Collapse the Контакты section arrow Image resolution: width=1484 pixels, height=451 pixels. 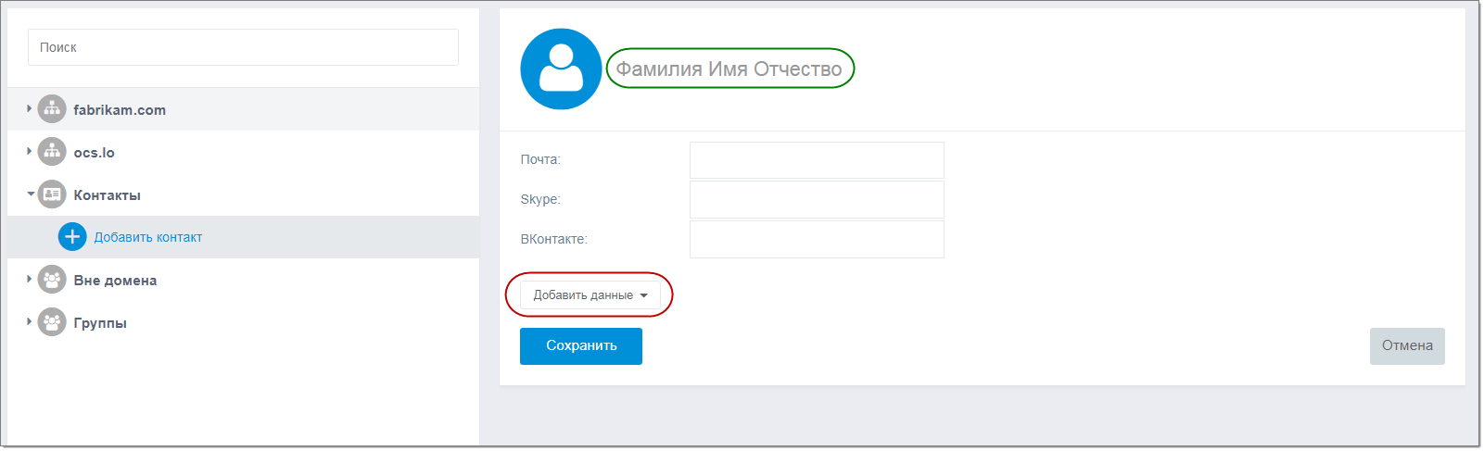[31, 194]
